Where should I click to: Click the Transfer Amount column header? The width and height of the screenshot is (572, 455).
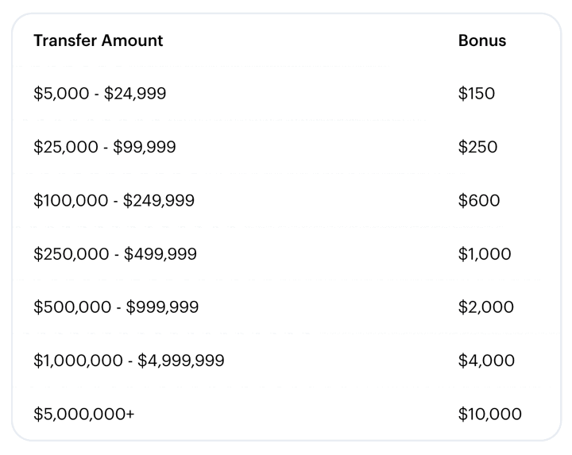pos(99,40)
